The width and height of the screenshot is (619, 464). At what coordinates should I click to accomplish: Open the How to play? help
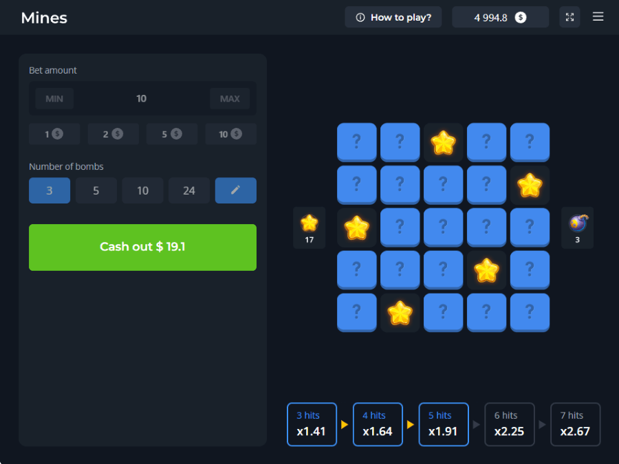coord(394,17)
